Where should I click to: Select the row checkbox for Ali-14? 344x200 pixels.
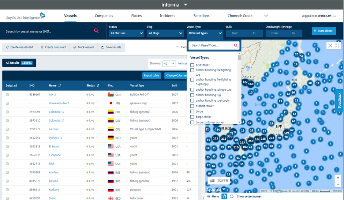pos(7,94)
